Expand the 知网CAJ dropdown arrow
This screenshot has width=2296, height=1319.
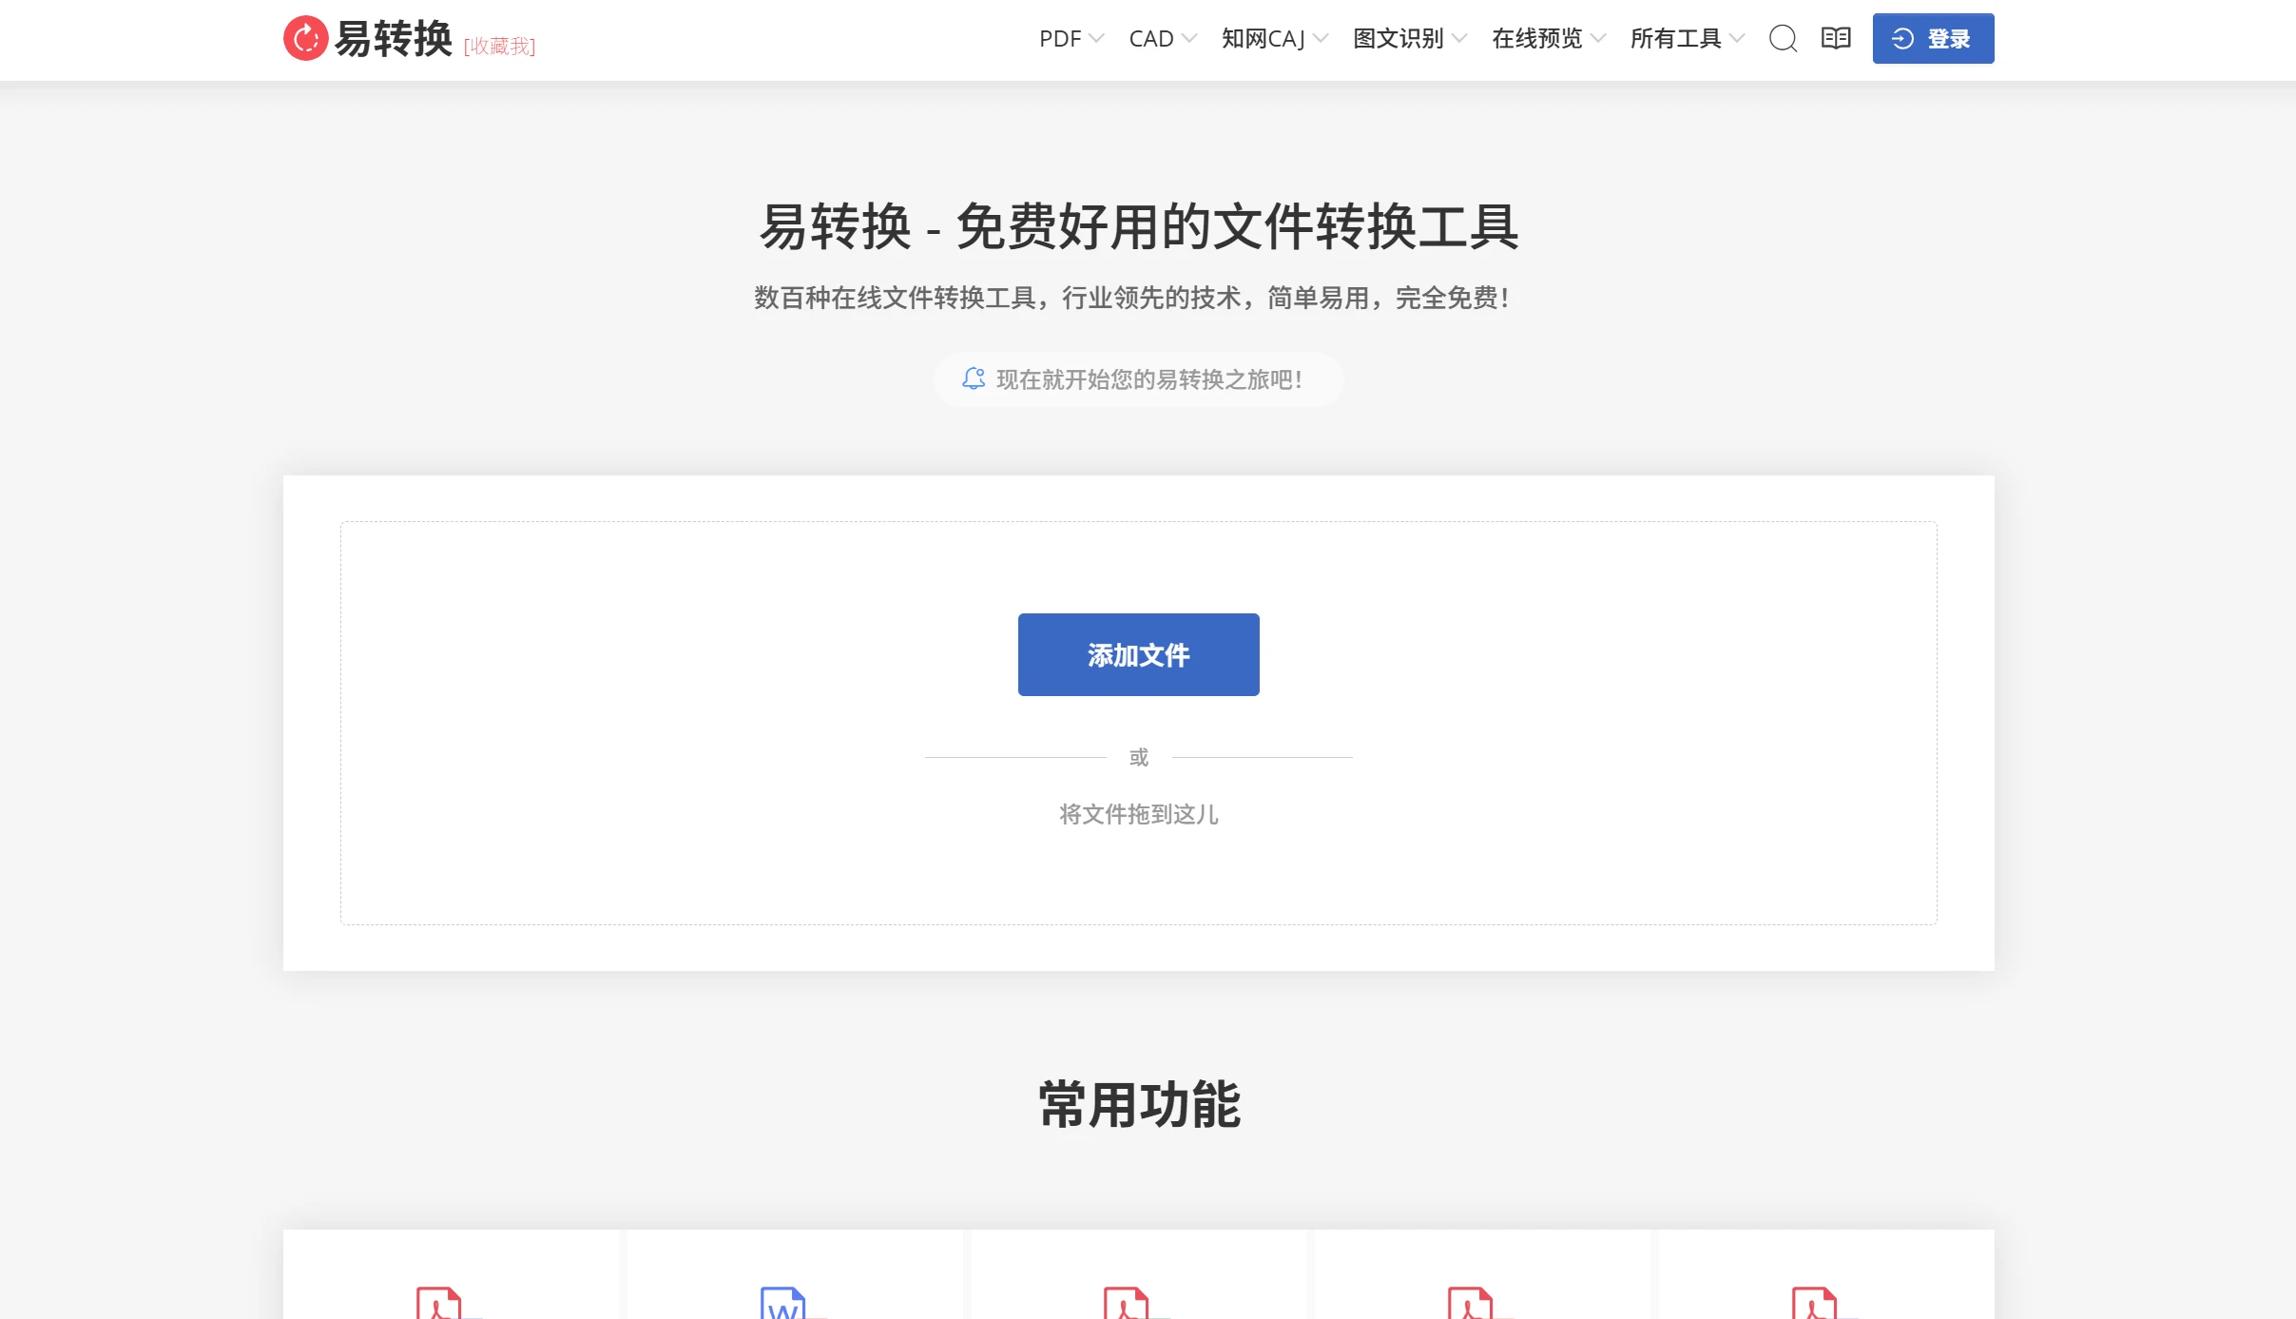pos(1321,39)
